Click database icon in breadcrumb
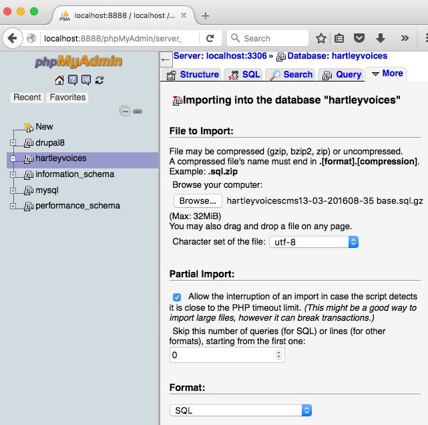The width and height of the screenshot is (428, 425). click(281, 57)
